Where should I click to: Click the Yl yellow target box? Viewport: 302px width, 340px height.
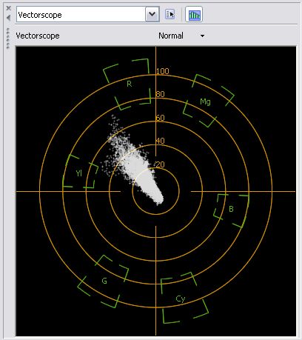point(80,172)
